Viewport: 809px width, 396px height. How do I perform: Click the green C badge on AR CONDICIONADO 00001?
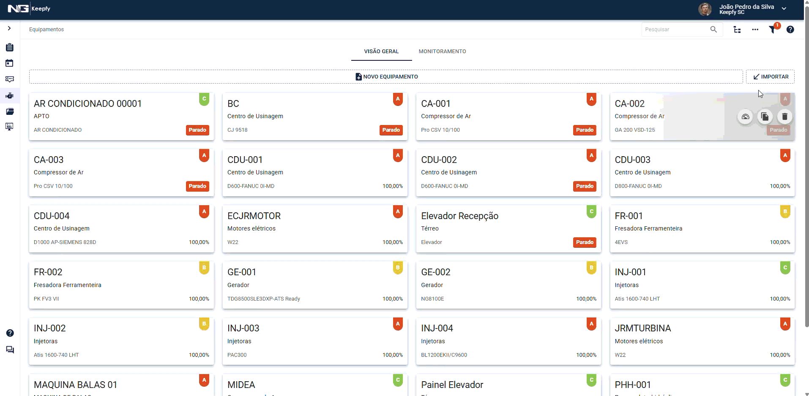pos(204,99)
